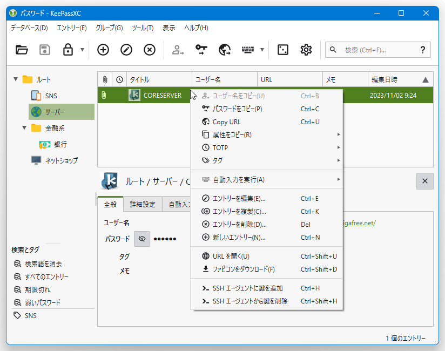Viewport: 445px width, 351px height.
Task: Open search help question mark
Action: click(423, 50)
